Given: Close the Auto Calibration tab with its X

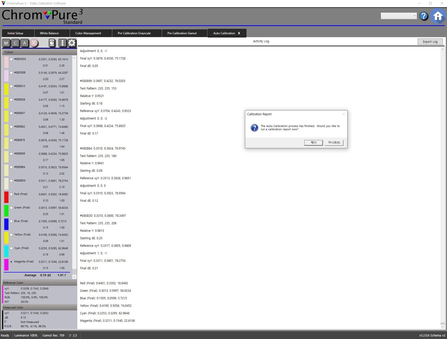Looking at the screenshot, I should pyautogui.click(x=239, y=33).
